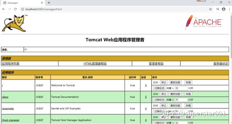View site information icon in address bar
Image resolution: width=232 pixels, height=124 pixels.
(x=22, y=9)
